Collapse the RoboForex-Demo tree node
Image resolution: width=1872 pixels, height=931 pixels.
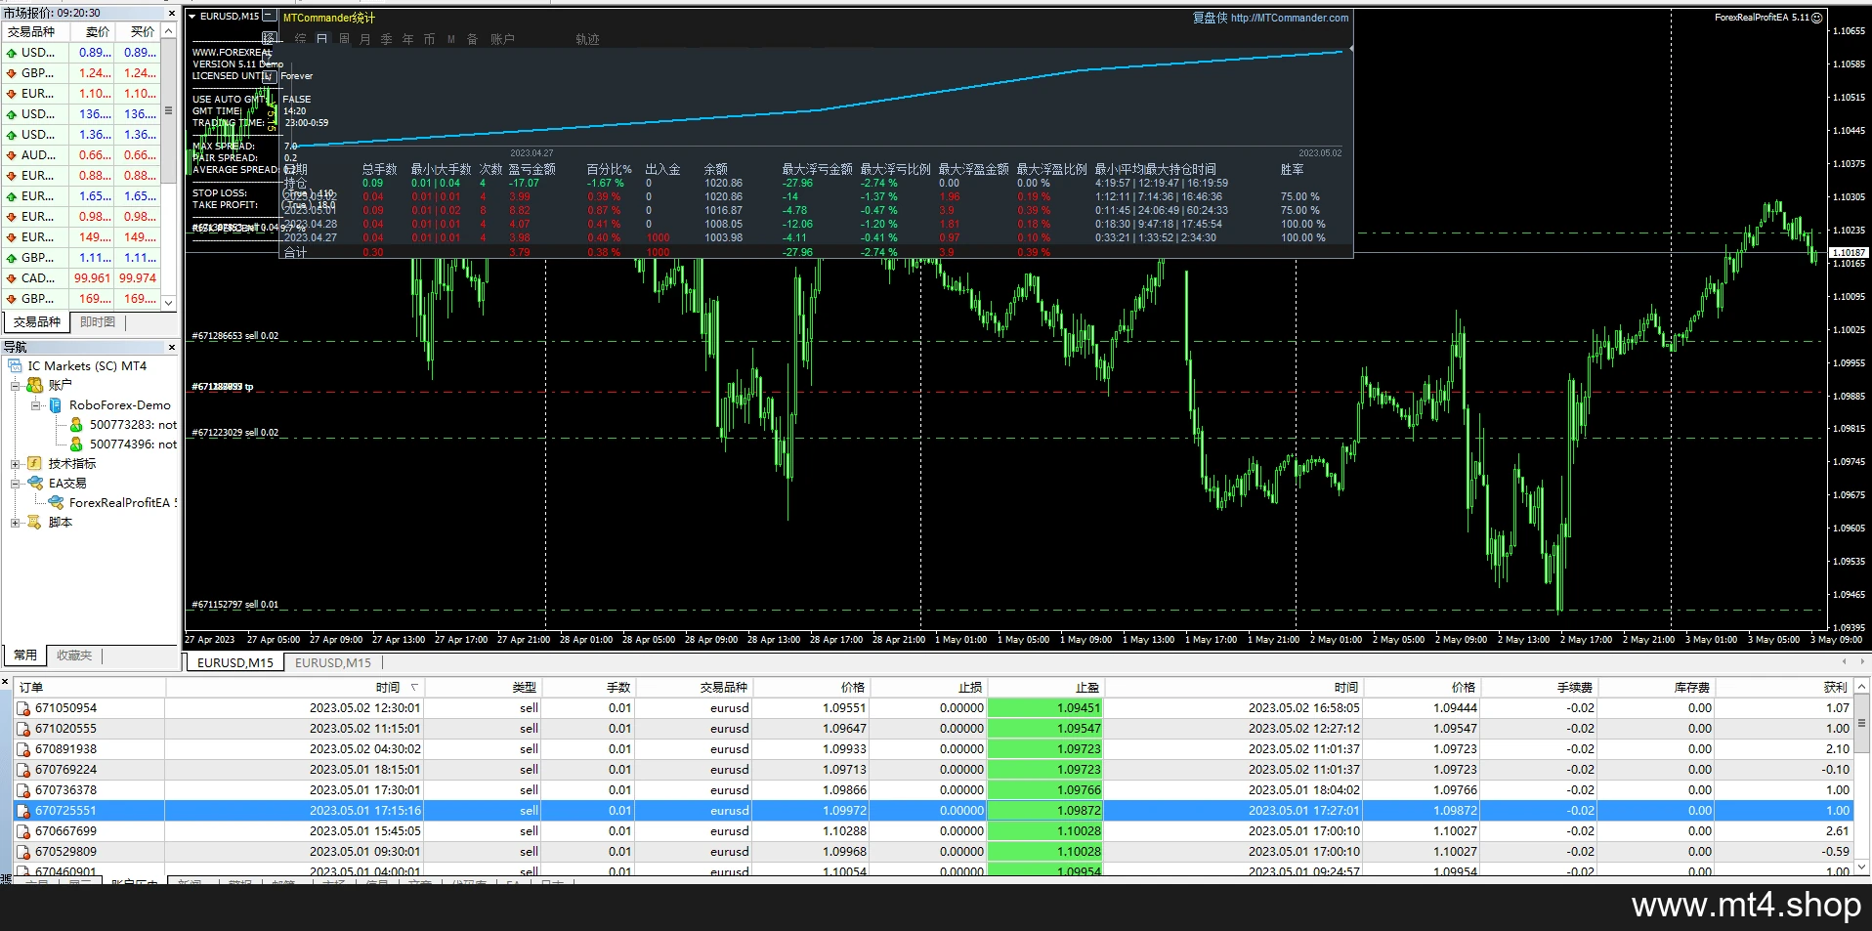point(36,405)
